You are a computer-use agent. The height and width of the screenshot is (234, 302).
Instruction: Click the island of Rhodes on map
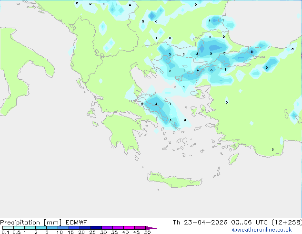233,159
